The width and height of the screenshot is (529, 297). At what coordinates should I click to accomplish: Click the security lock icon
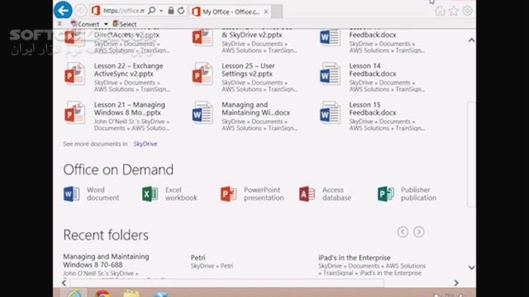(171, 11)
